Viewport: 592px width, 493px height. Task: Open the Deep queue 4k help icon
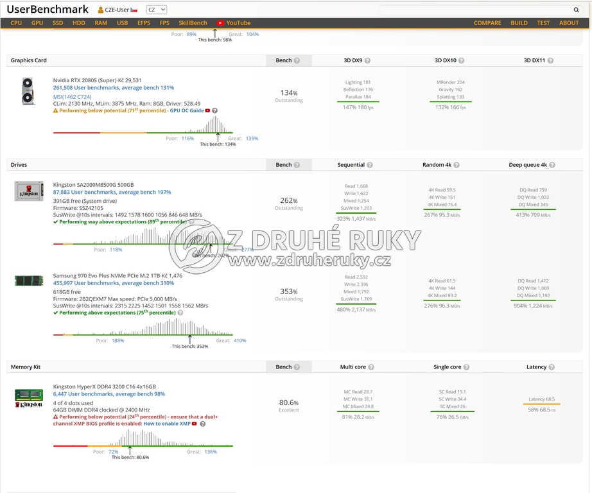(x=552, y=165)
